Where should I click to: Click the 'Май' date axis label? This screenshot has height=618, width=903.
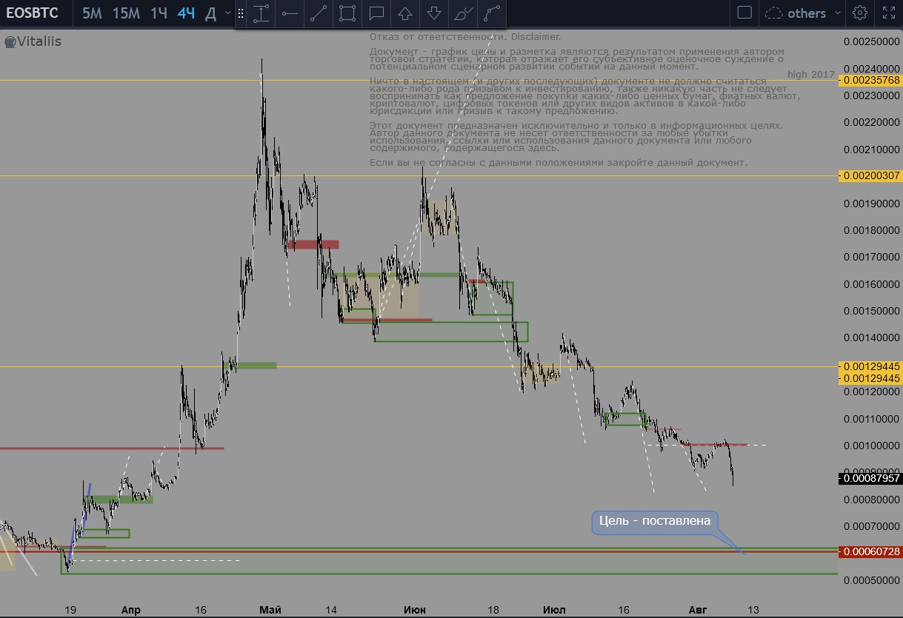click(x=270, y=610)
